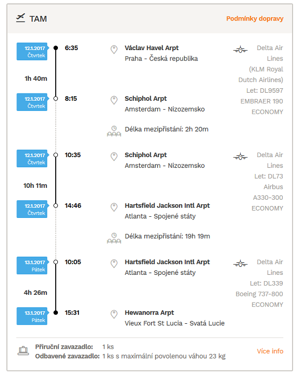Select the 10:35 Amsterdam departure timeline marker
This screenshot has height=375, width=297.
click(56, 155)
